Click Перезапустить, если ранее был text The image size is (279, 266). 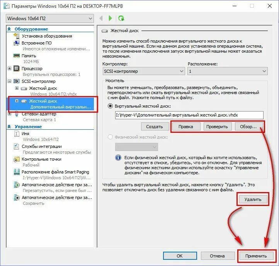[57, 190]
